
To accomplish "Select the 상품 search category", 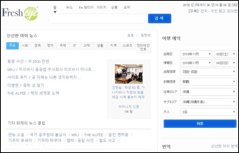I will (114, 8).
